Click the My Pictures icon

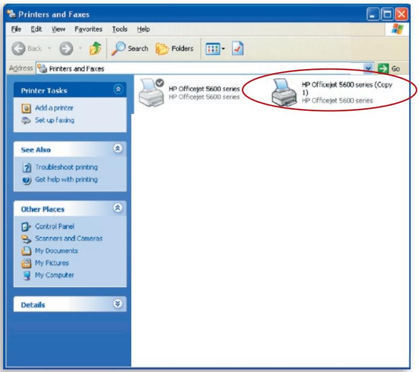click(26, 263)
